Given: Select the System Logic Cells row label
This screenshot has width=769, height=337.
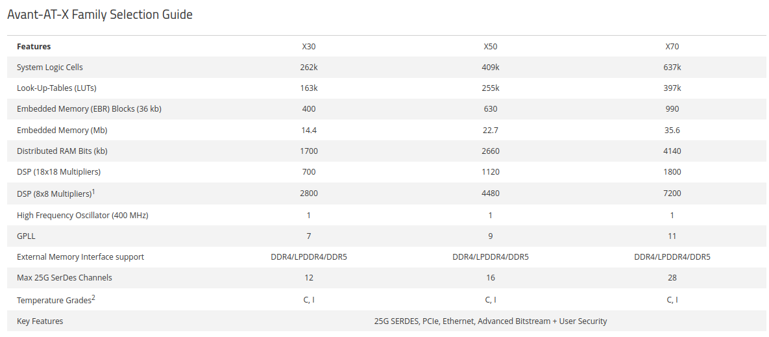Looking at the screenshot, I should coord(49,67).
